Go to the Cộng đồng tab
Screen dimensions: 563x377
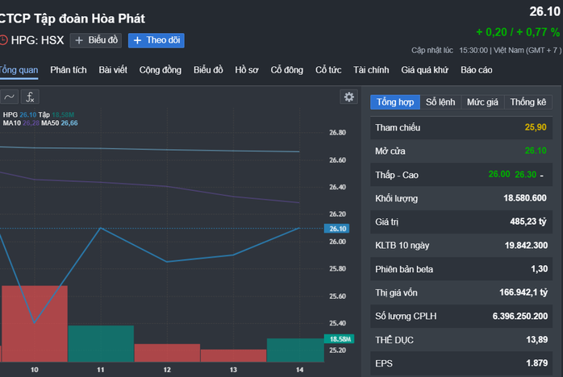[x=161, y=70]
